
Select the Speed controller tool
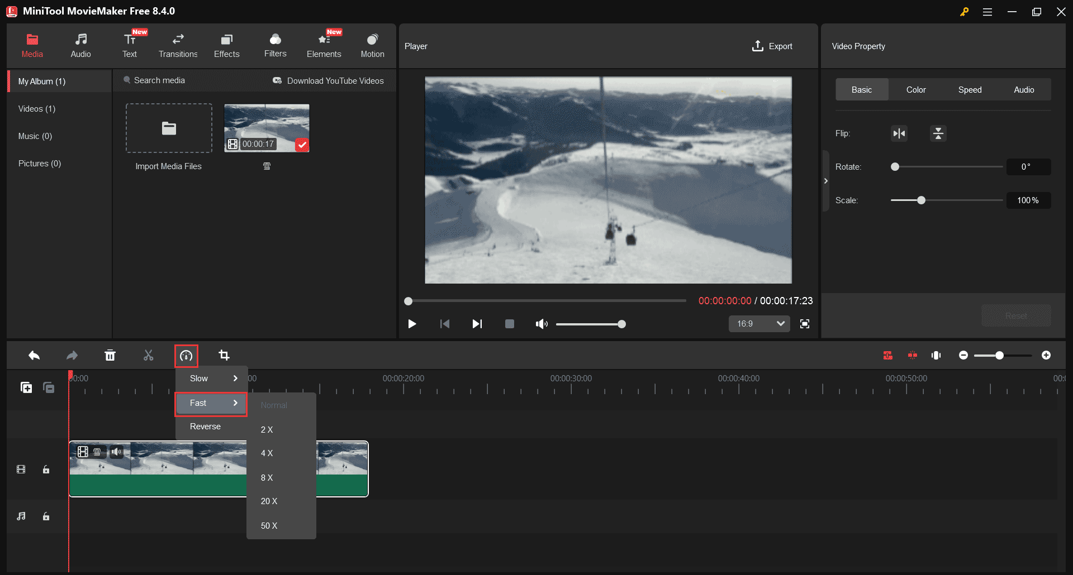coord(186,355)
